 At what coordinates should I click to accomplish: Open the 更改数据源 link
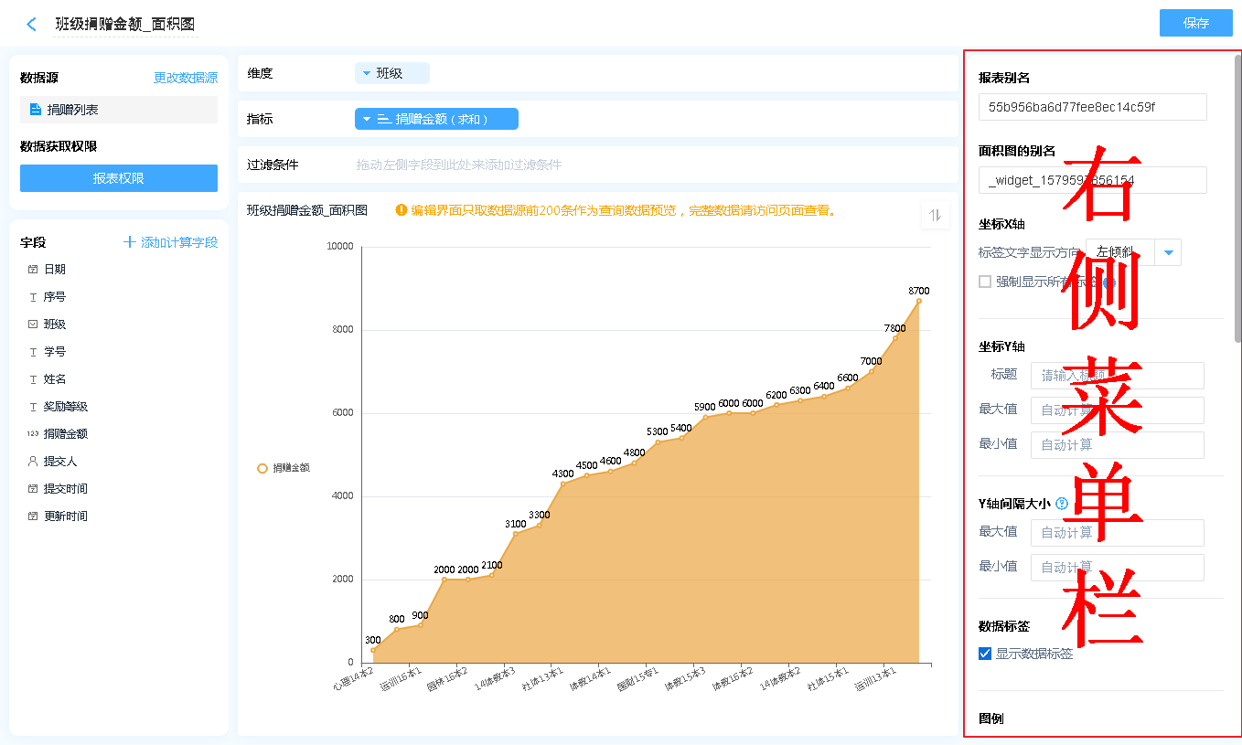(x=185, y=79)
